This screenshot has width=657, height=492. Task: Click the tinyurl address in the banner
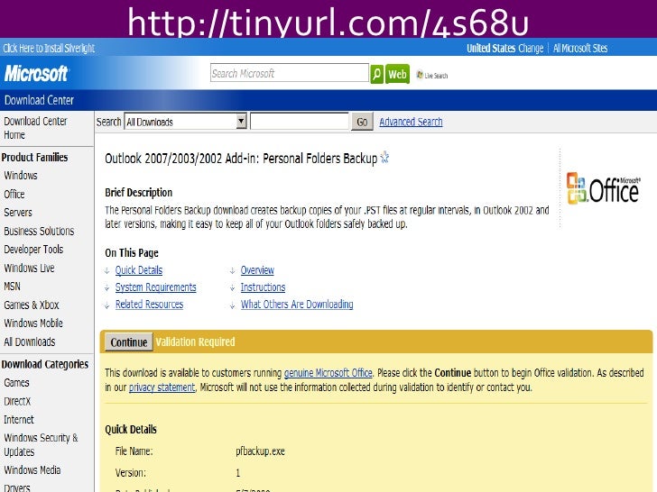pos(328,22)
